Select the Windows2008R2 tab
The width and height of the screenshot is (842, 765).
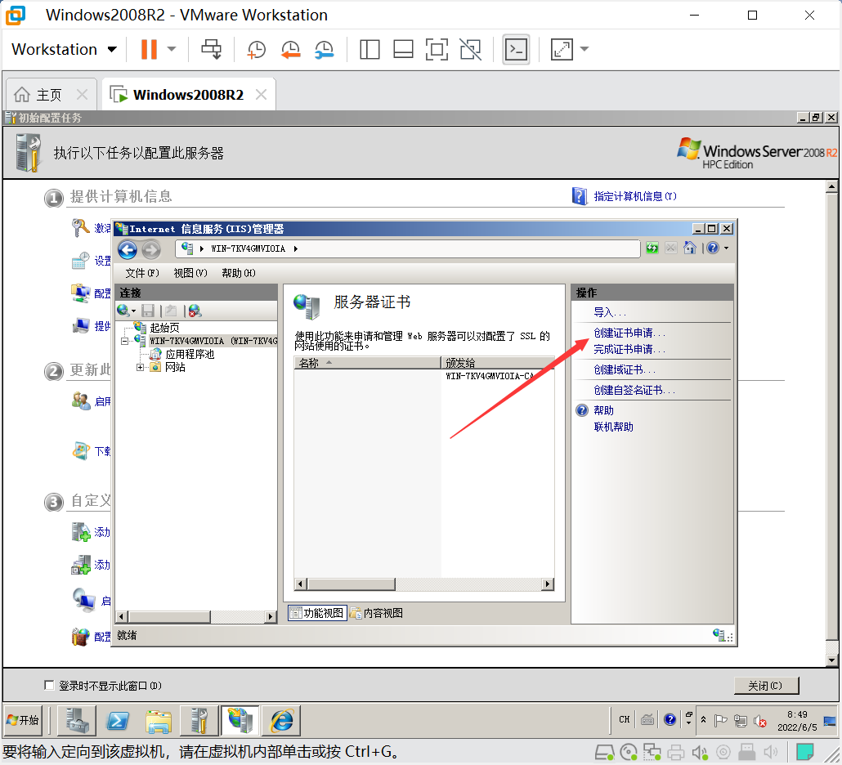click(x=188, y=95)
